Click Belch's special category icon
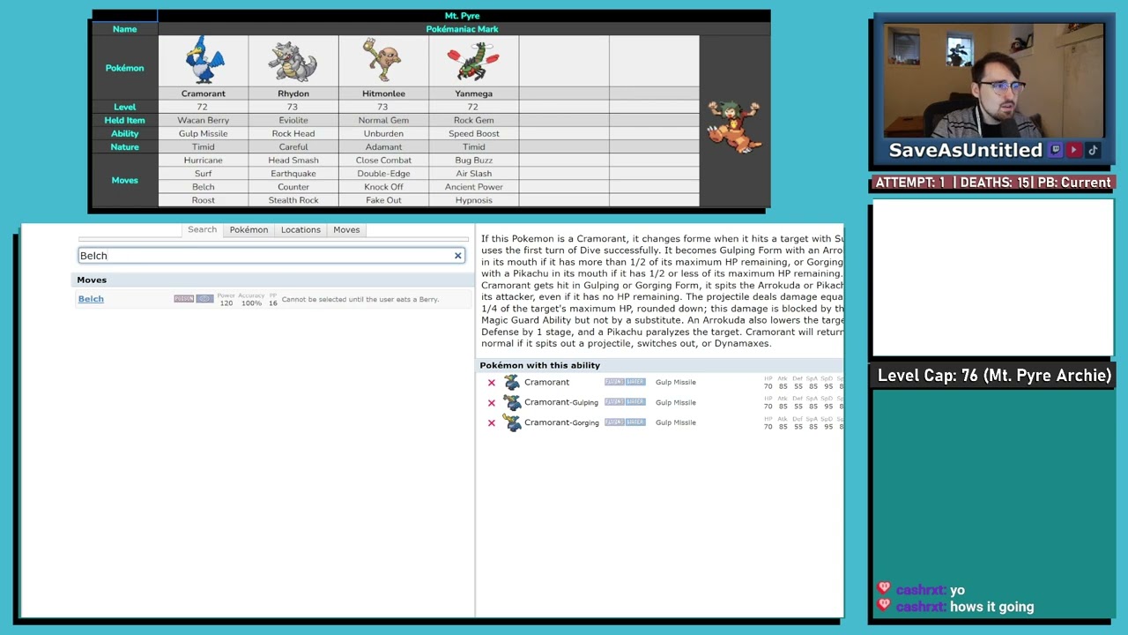This screenshot has height=635, width=1128. click(204, 299)
